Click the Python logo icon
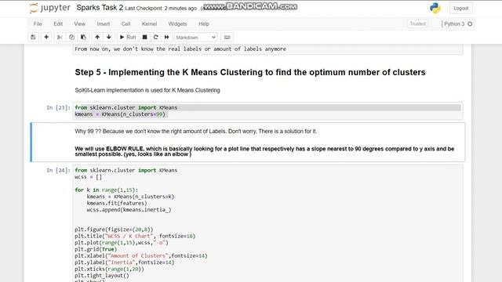This screenshot has width=502, height=282. pyautogui.click(x=435, y=8)
